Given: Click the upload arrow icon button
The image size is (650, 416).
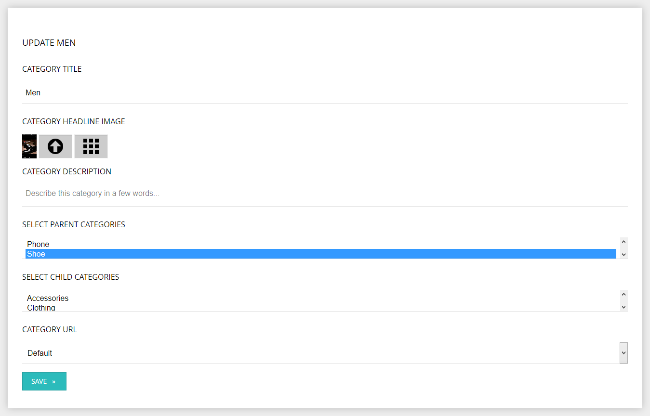Looking at the screenshot, I should (x=55, y=146).
